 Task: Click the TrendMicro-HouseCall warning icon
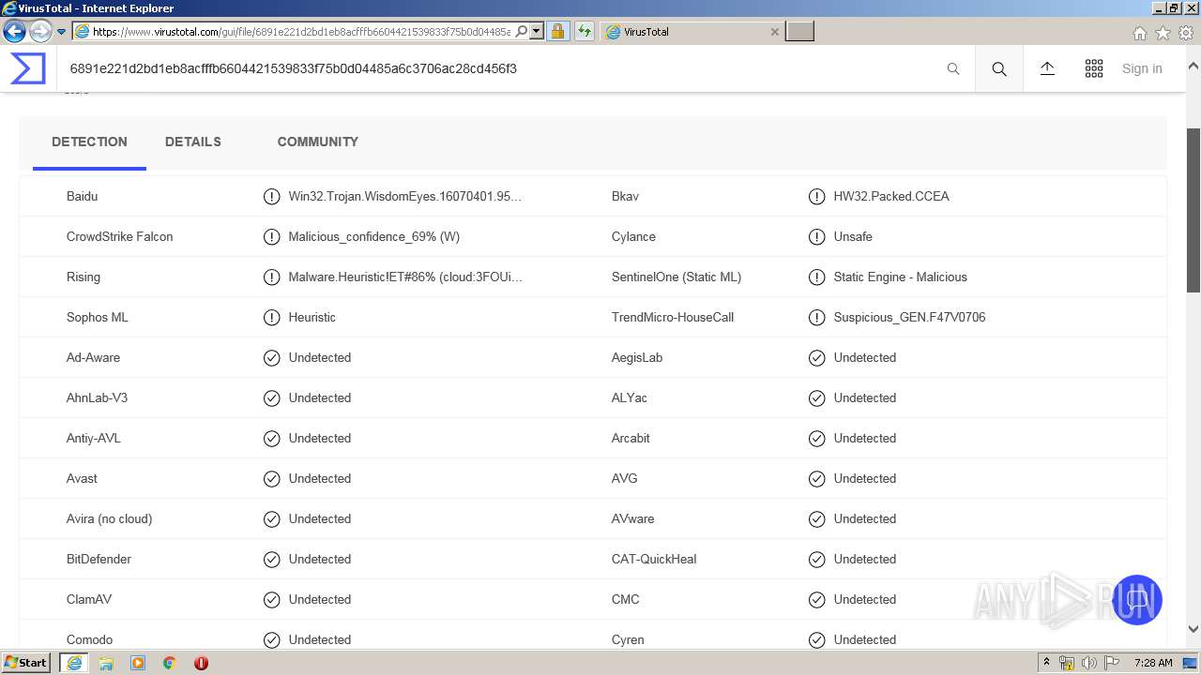pos(817,318)
